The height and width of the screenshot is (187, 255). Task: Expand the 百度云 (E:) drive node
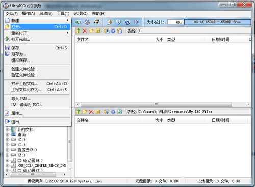[8, 150]
